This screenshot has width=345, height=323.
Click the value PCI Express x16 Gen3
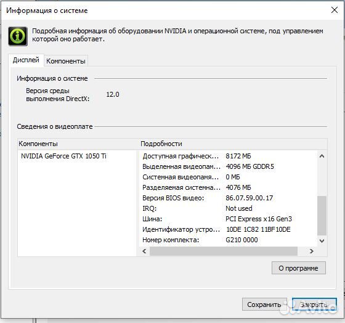[x=259, y=219]
